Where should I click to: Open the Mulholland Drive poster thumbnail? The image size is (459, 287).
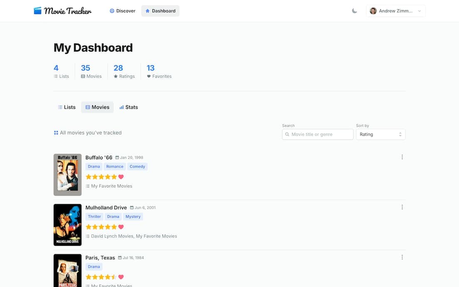(x=68, y=225)
